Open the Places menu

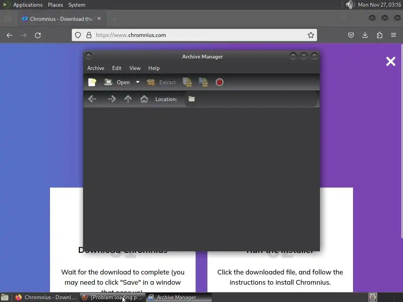click(55, 5)
